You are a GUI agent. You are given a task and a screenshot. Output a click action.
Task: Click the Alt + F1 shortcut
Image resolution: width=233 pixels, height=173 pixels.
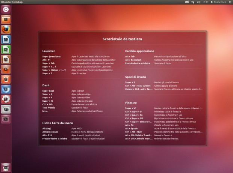[x=46, y=60]
